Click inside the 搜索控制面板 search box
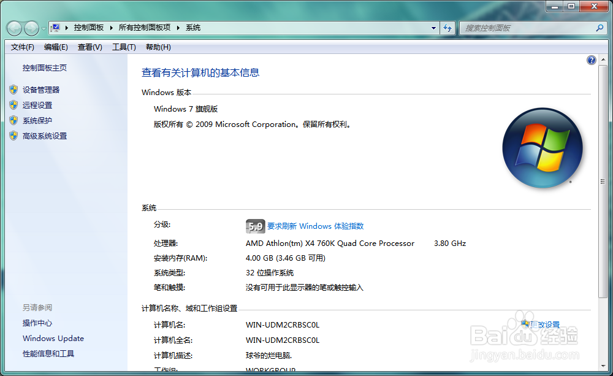The height and width of the screenshot is (376, 613). pos(527,28)
